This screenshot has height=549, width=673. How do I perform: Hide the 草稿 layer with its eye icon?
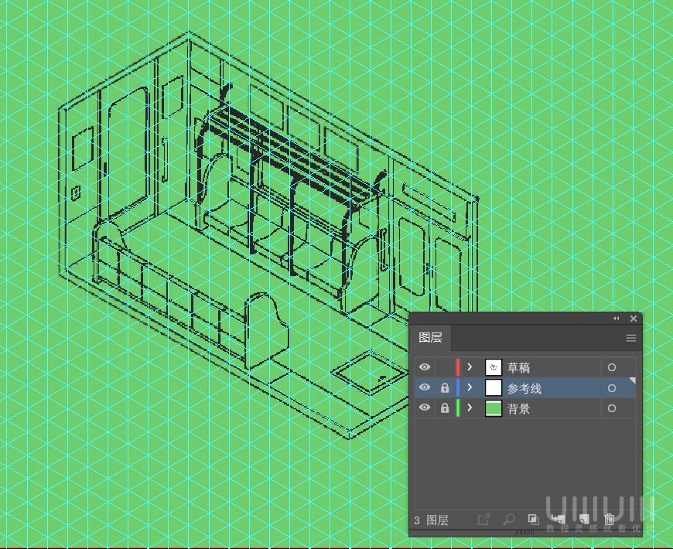[x=424, y=367]
